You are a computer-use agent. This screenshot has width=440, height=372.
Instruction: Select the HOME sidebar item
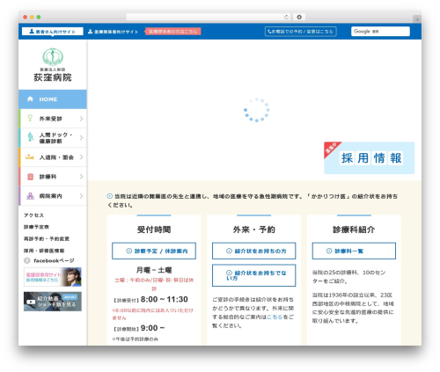(x=53, y=99)
